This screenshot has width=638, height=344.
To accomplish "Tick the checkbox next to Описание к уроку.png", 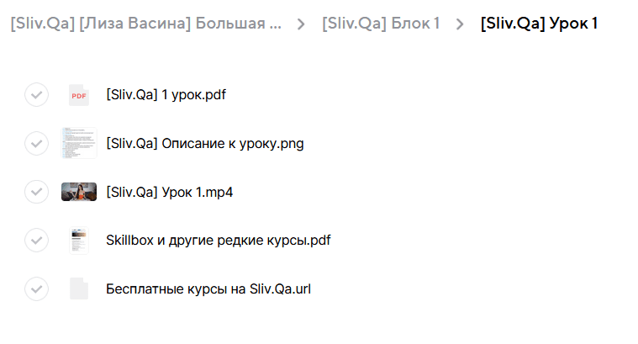I will (x=36, y=144).
